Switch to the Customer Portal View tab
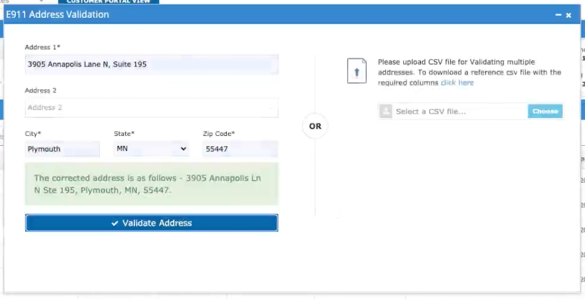This screenshot has width=585, height=299. click(x=108, y=2)
